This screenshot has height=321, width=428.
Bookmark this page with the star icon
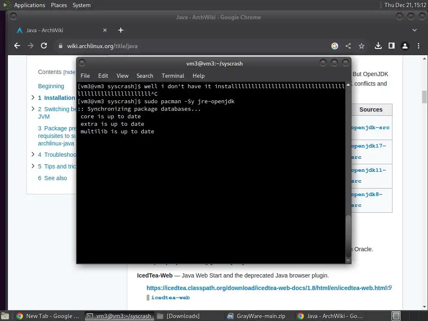362,46
